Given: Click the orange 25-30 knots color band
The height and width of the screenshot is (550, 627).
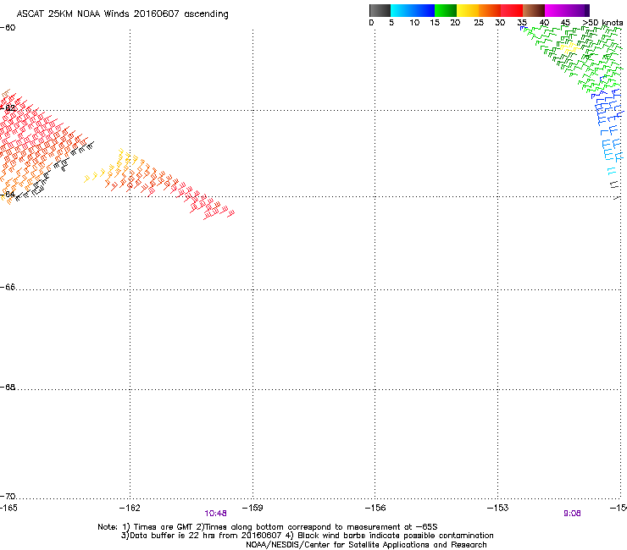Looking at the screenshot, I should point(490,10).
